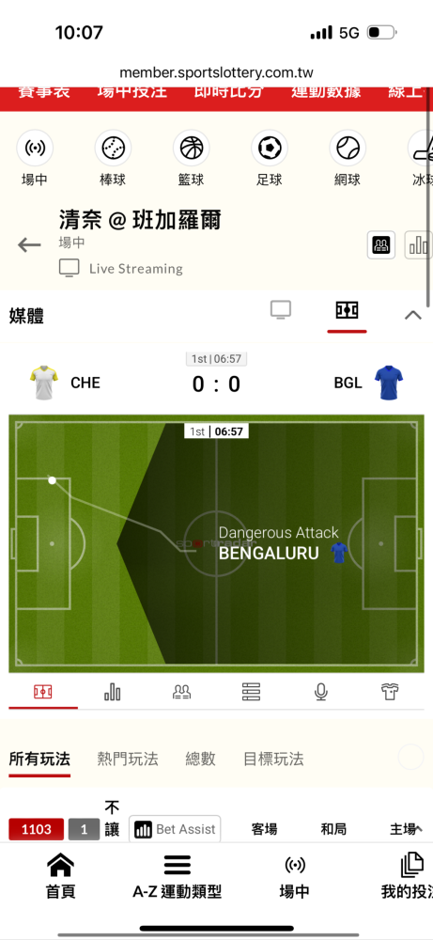Open the A-Z 運動類型 menu

coord(178,877)
